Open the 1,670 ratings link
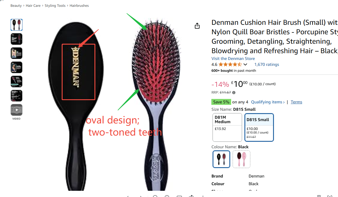Screen dimensions: 338x197 [x=267, y=64]
